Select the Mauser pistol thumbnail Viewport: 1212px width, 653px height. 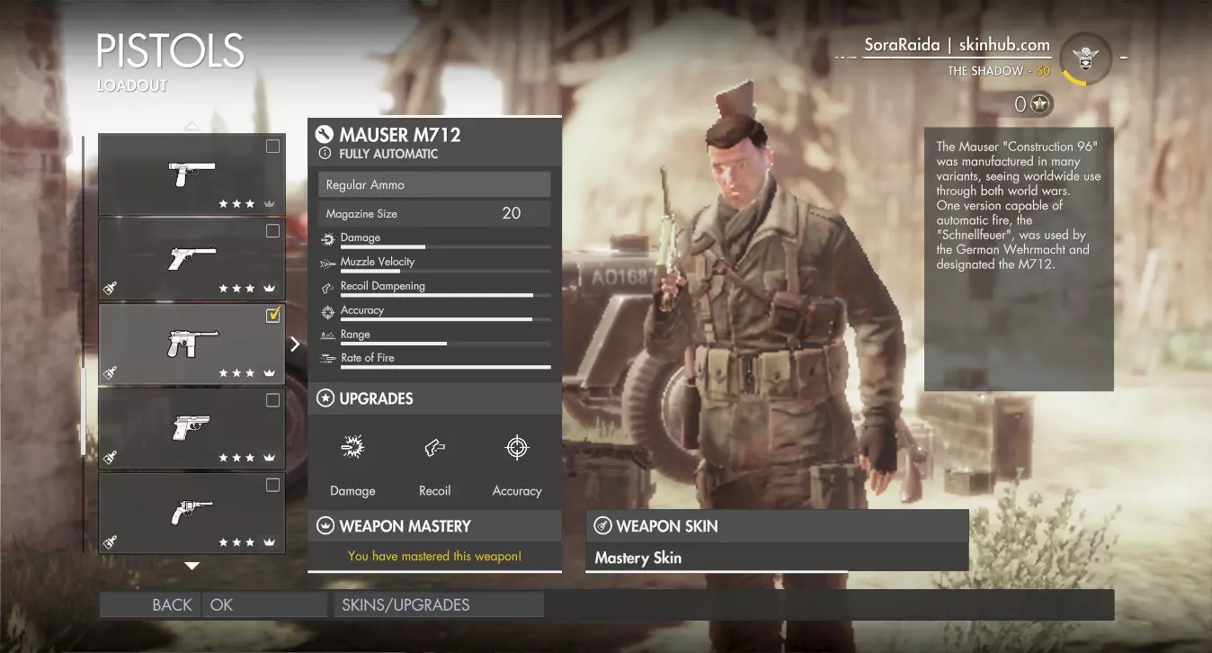tap(192, 344)
